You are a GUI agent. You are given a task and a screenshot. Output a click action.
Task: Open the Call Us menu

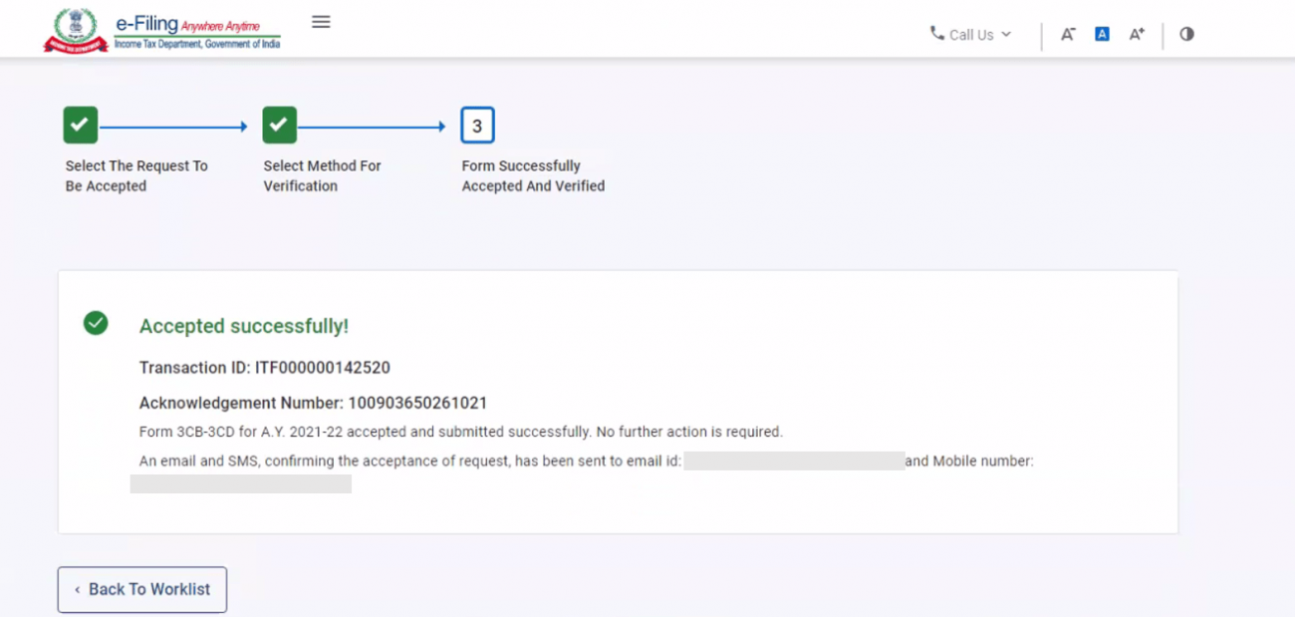click(x=970, y=35)
